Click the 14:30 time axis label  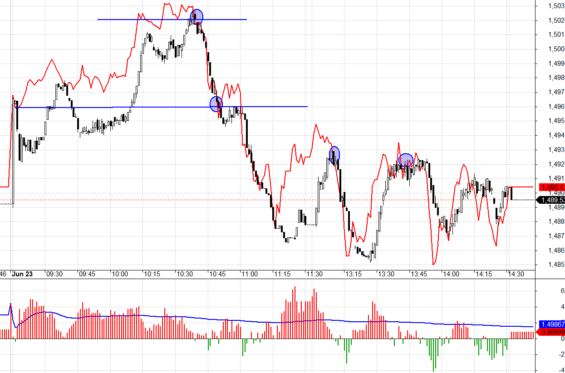point(516,274)
